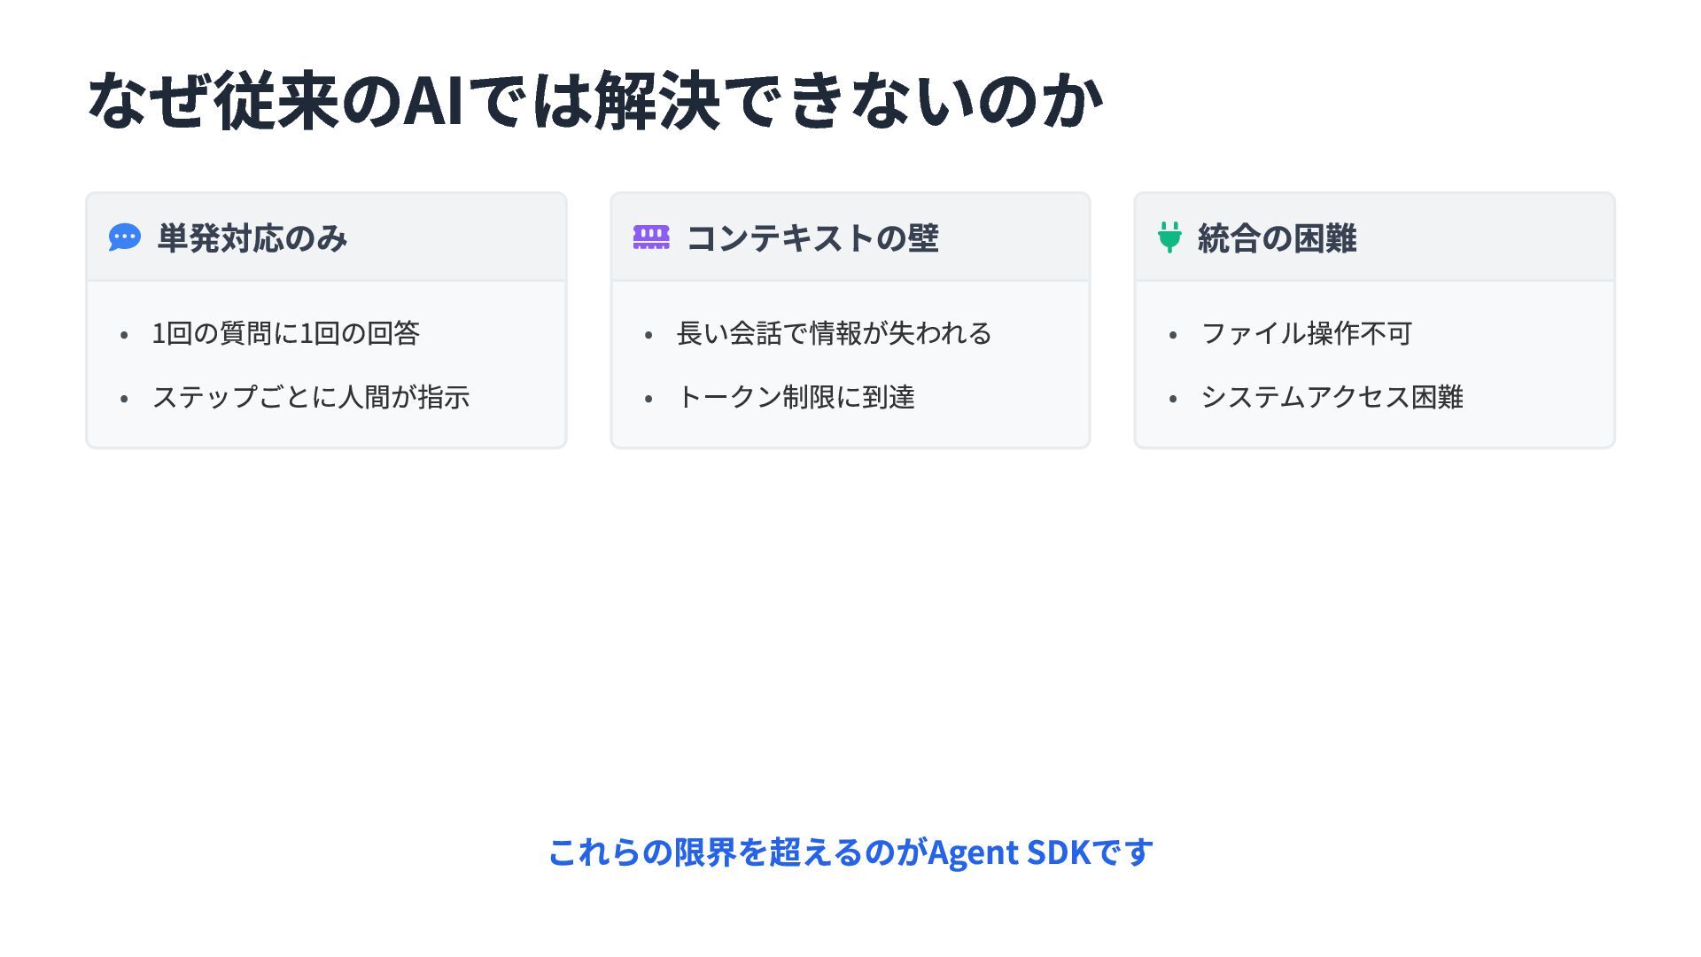This screenshot has height=957, width=1701.
Task: Select the 単発対応のみ card heading
Action: coord(252,238)
